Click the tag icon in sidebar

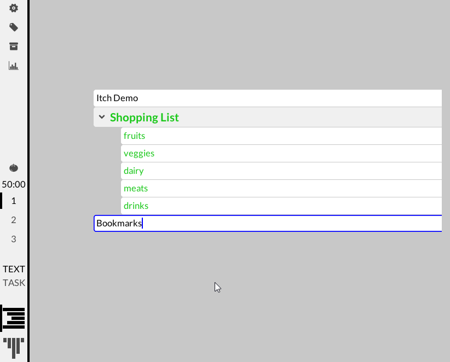pyautogui.click(x=14, y=27)
